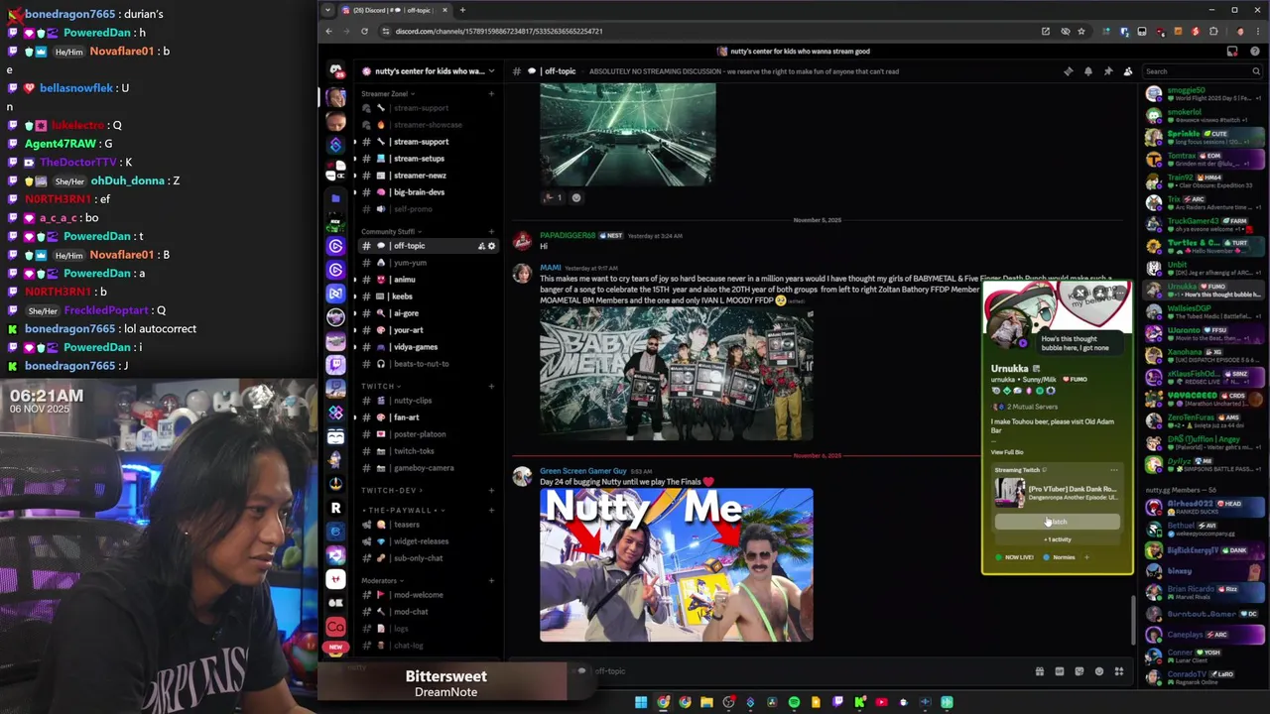Select yum-yum channel
This screenshot has width=1270, height=714.
pyautogui.click(x=427, y=263)
